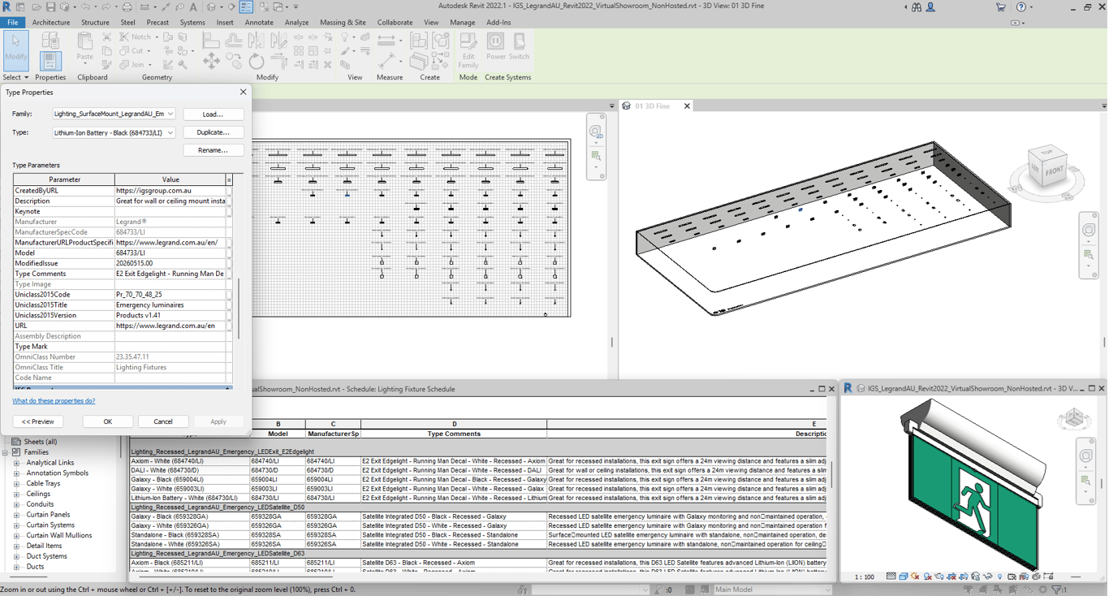
Task: Click the URL value field in Type Parameters
Action: [170, 326]
